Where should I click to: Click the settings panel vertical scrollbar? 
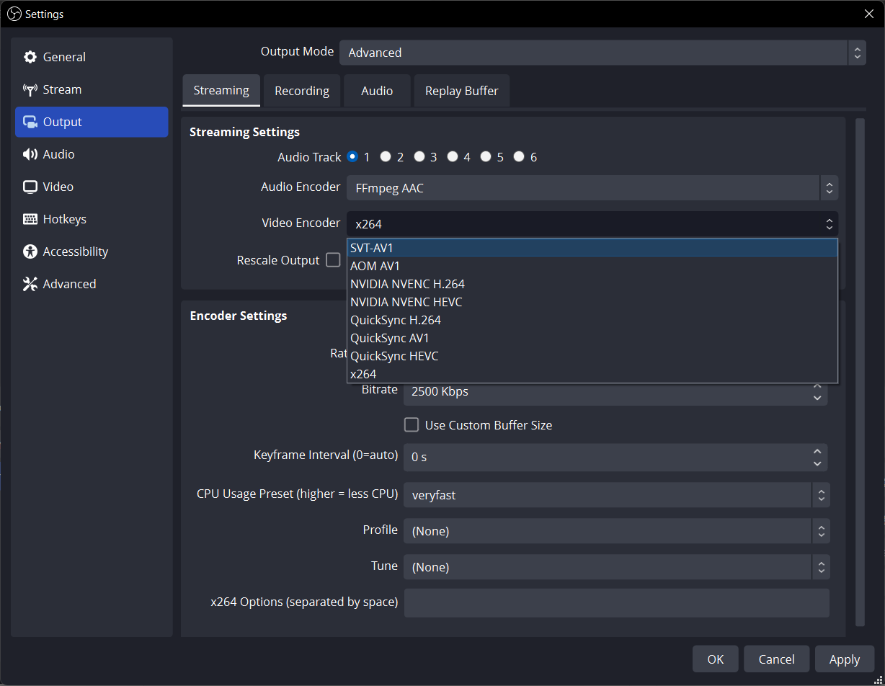pos(859,373)
